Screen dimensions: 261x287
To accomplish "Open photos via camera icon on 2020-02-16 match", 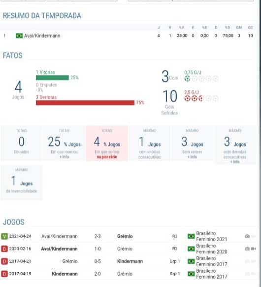I will (247, 249).
